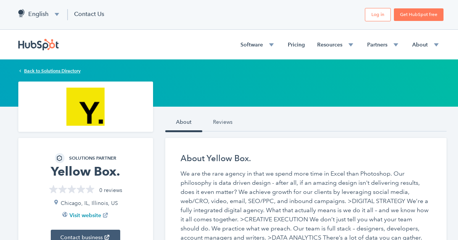Image resolution: width=458 pixels, height=240 pixels.
Task: Click the Get HubSpot free button
Action: tap(418, 14)
